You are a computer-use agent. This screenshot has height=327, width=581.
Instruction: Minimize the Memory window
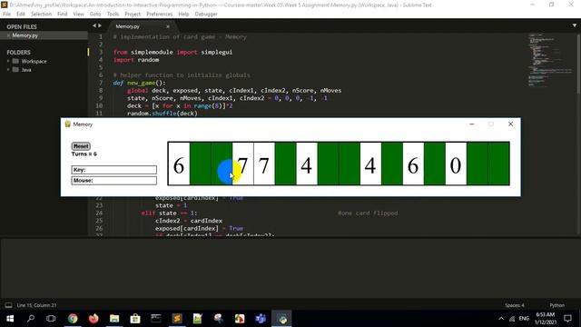pos(472,124)
